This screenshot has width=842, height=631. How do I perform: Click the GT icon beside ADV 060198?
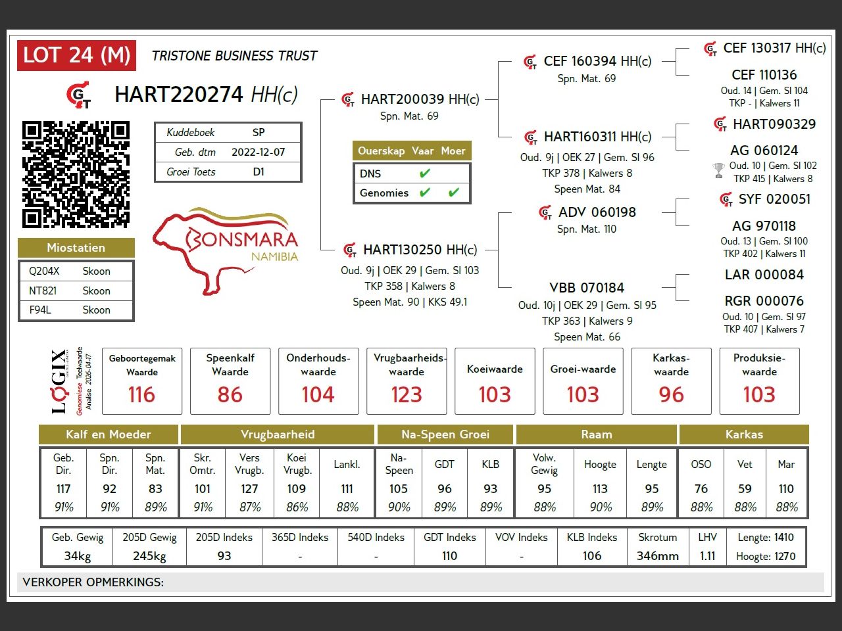click(545, 212)
